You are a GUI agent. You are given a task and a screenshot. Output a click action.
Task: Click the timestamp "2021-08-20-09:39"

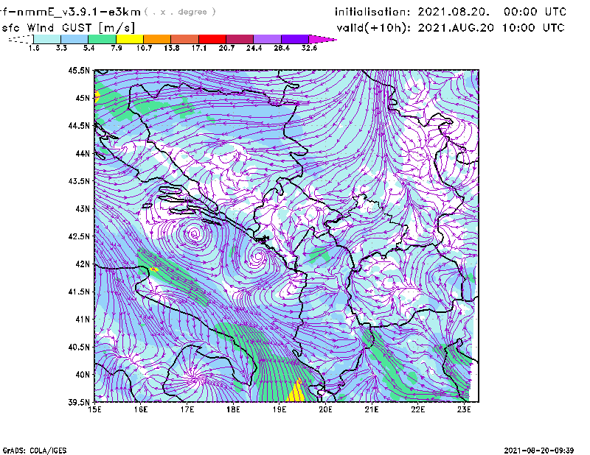[539, 451]
